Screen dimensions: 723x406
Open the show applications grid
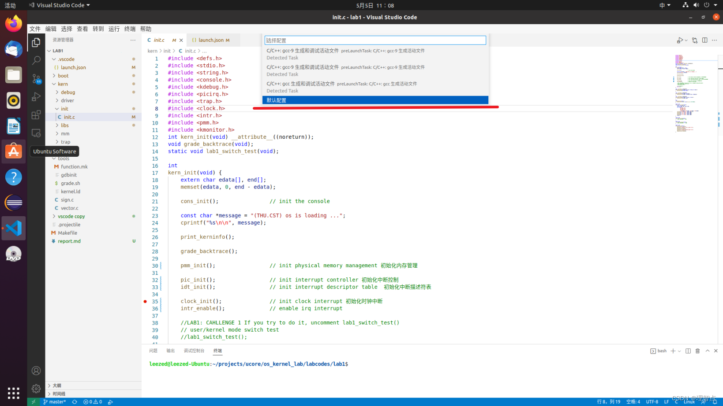(14, 393)
